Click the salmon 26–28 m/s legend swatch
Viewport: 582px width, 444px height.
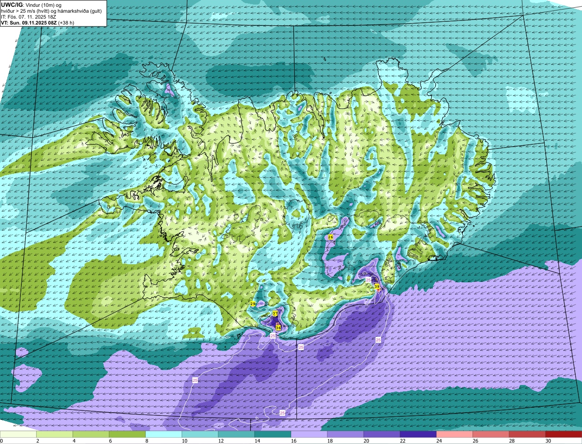point(491,434)
